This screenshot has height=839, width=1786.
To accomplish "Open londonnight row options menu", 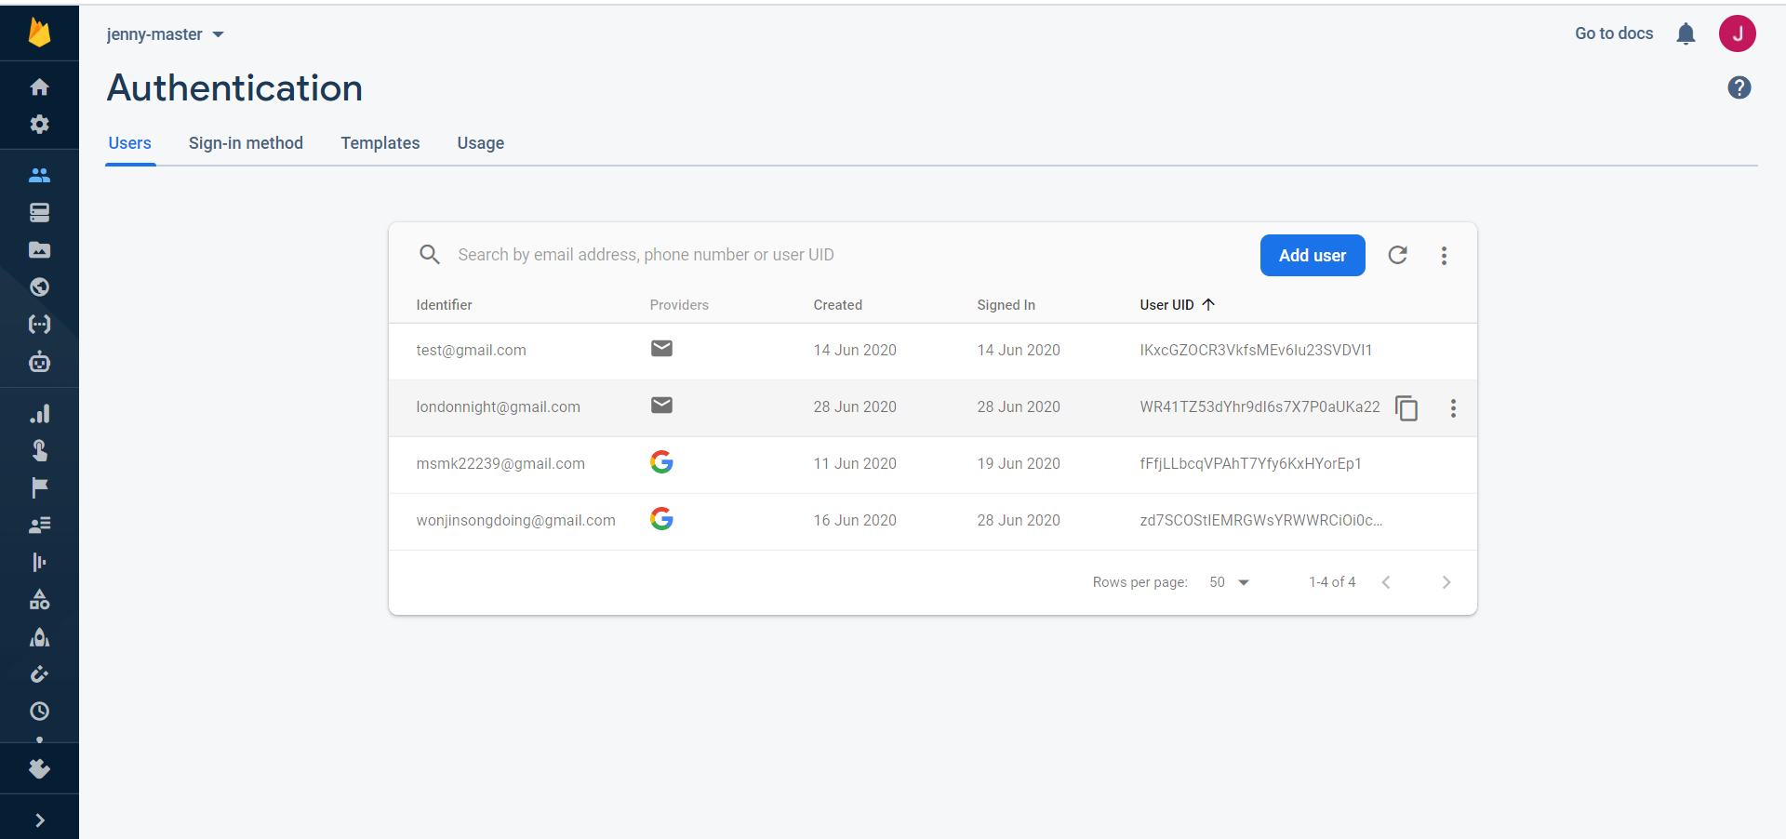I will tap(1453, 407).
